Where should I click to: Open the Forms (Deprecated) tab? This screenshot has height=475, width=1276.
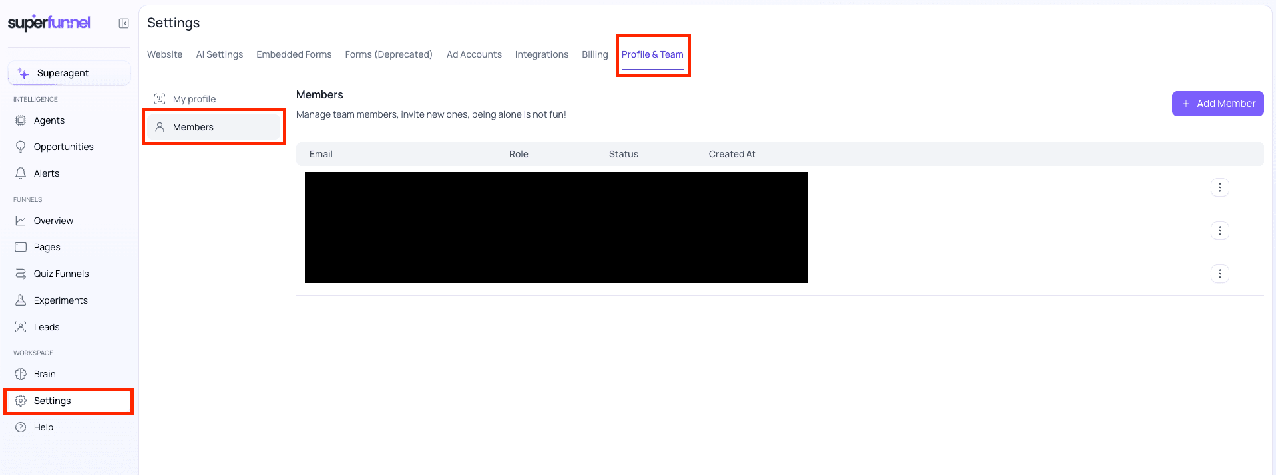(x=389, y=54)
